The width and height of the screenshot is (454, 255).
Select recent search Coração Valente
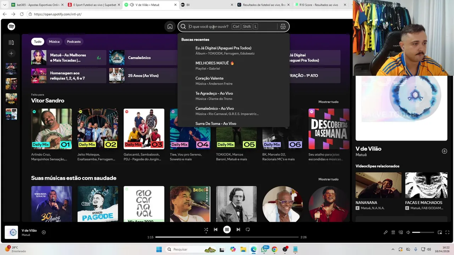[233, 81]
